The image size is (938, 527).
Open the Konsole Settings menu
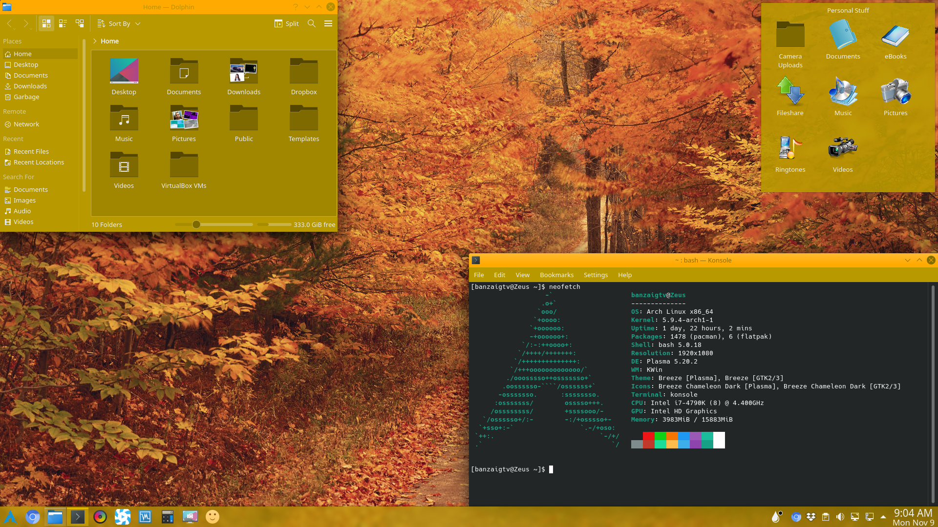point(596,275)
